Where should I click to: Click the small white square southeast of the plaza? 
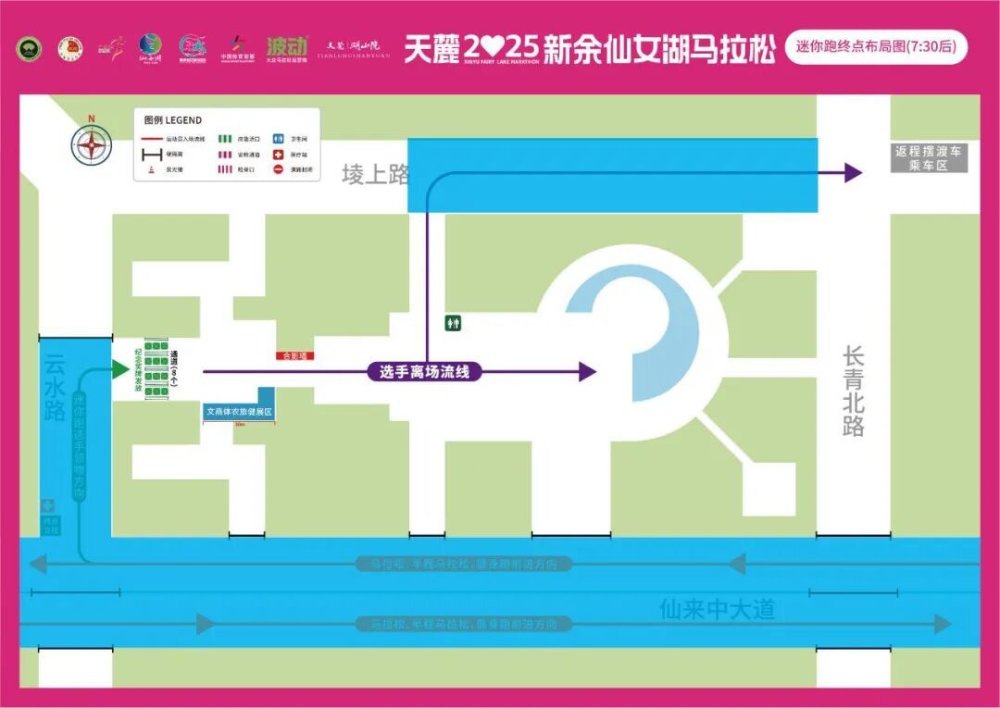pos(769,489)
